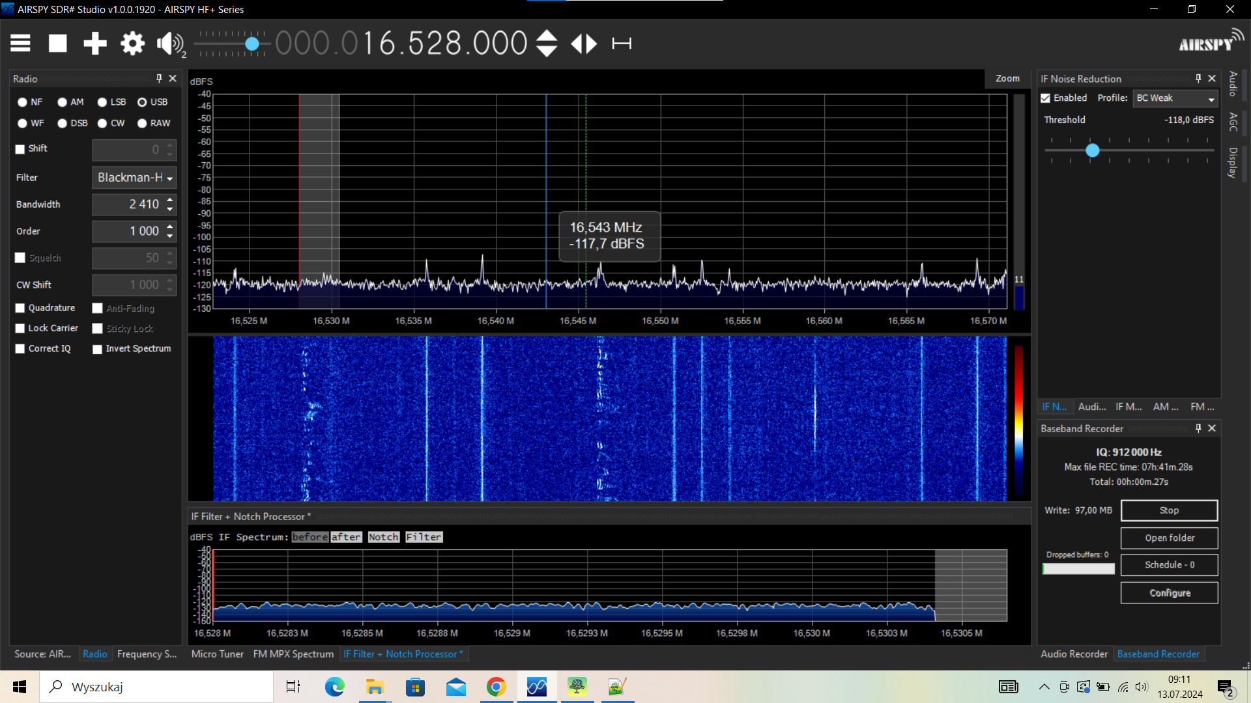The height and width of the screenshot is (703, 1251).
Task: Stop the baseband recording
Action: point(1169,511)
